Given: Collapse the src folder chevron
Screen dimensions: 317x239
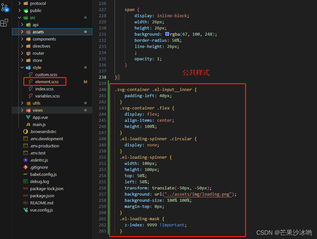Looking at the screenshot, I should (19, 17).
